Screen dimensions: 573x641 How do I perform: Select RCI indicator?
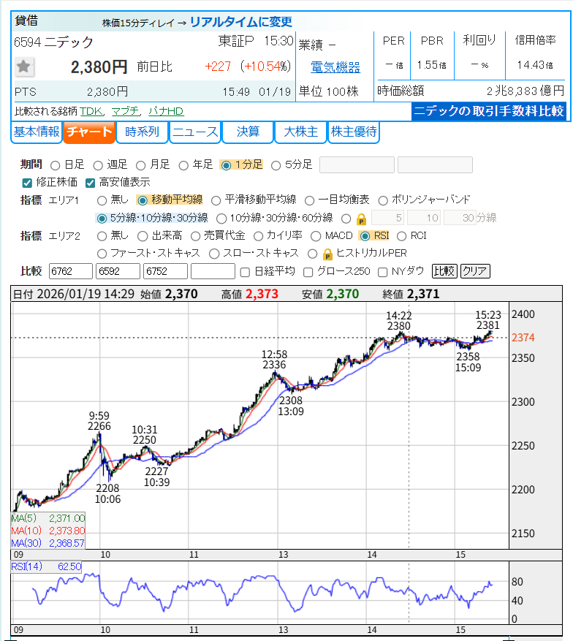(402, 236)
